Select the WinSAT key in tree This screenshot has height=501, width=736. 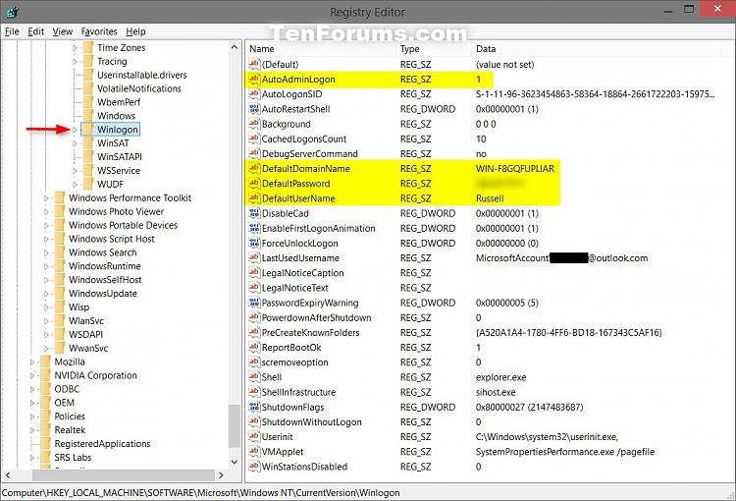point(113,142)
